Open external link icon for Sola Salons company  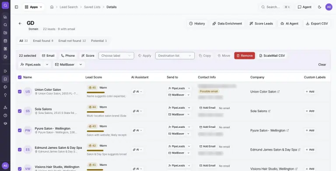[269, 111]
